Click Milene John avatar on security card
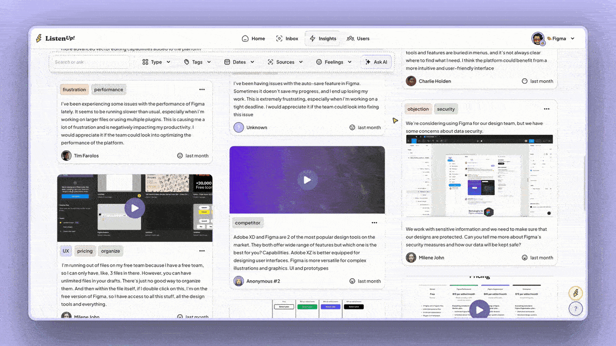The image size is (616, 346). 411,258
